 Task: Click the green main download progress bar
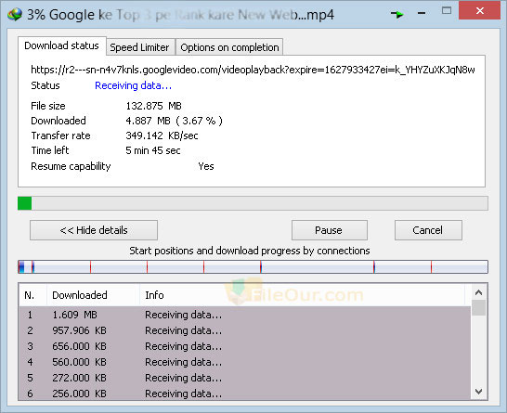[253, 203]
